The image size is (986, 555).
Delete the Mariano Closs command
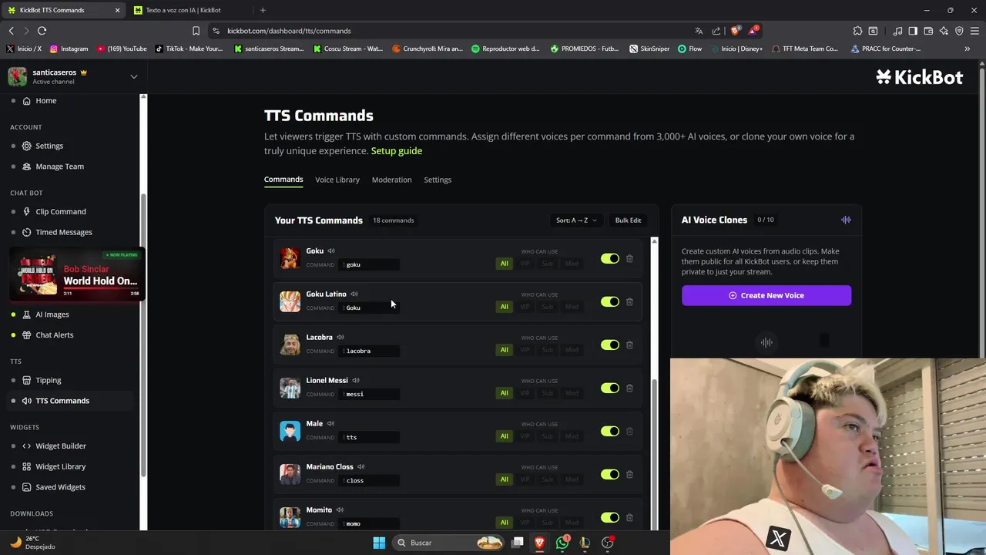(x=629, y=474)
